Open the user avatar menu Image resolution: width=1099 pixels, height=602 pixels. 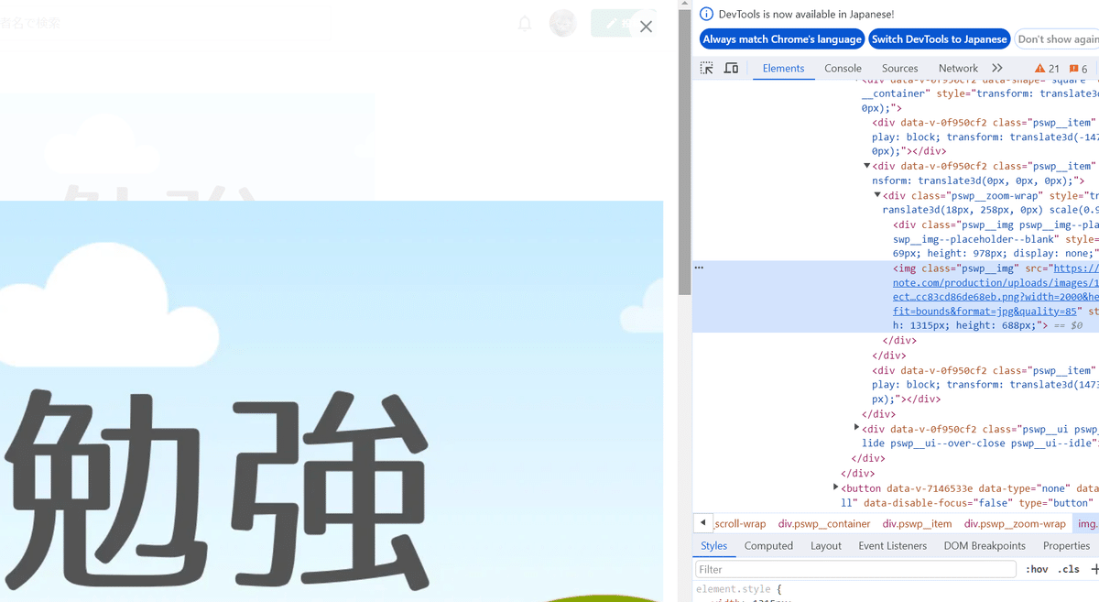click(x=562, y=24)
